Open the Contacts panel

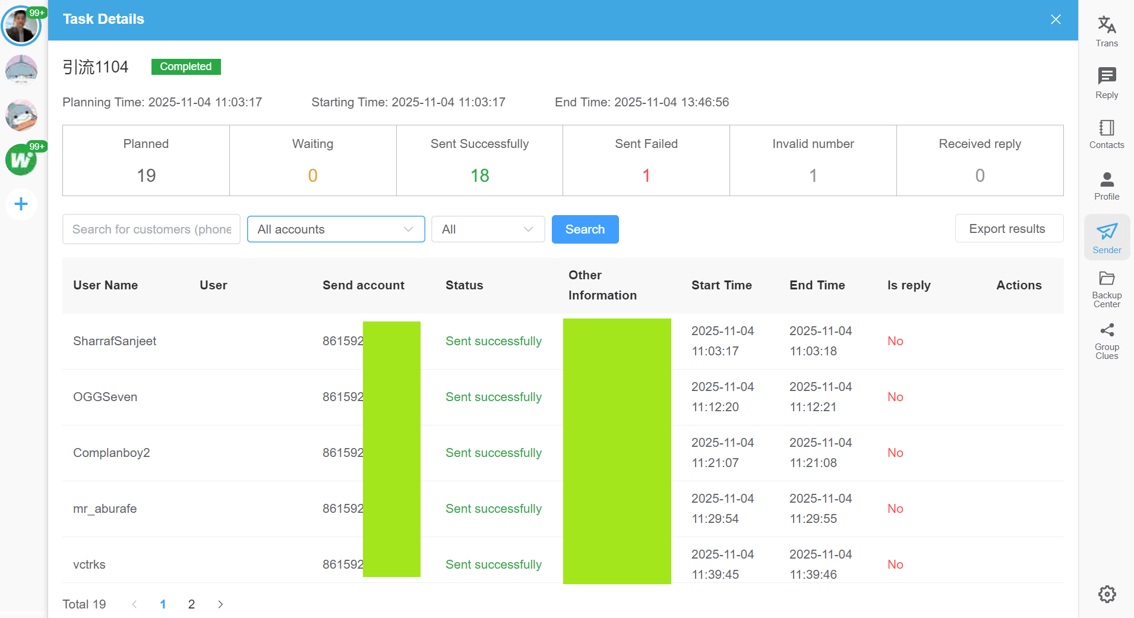(1105, 133)
